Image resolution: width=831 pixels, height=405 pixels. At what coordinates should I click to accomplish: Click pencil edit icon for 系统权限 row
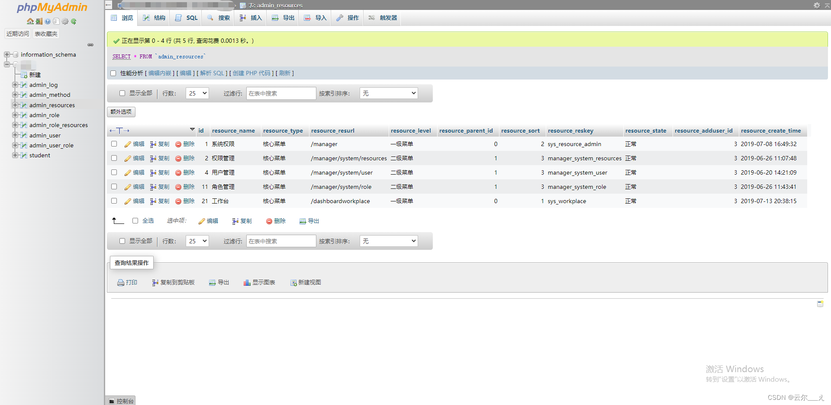pos(128,144)
